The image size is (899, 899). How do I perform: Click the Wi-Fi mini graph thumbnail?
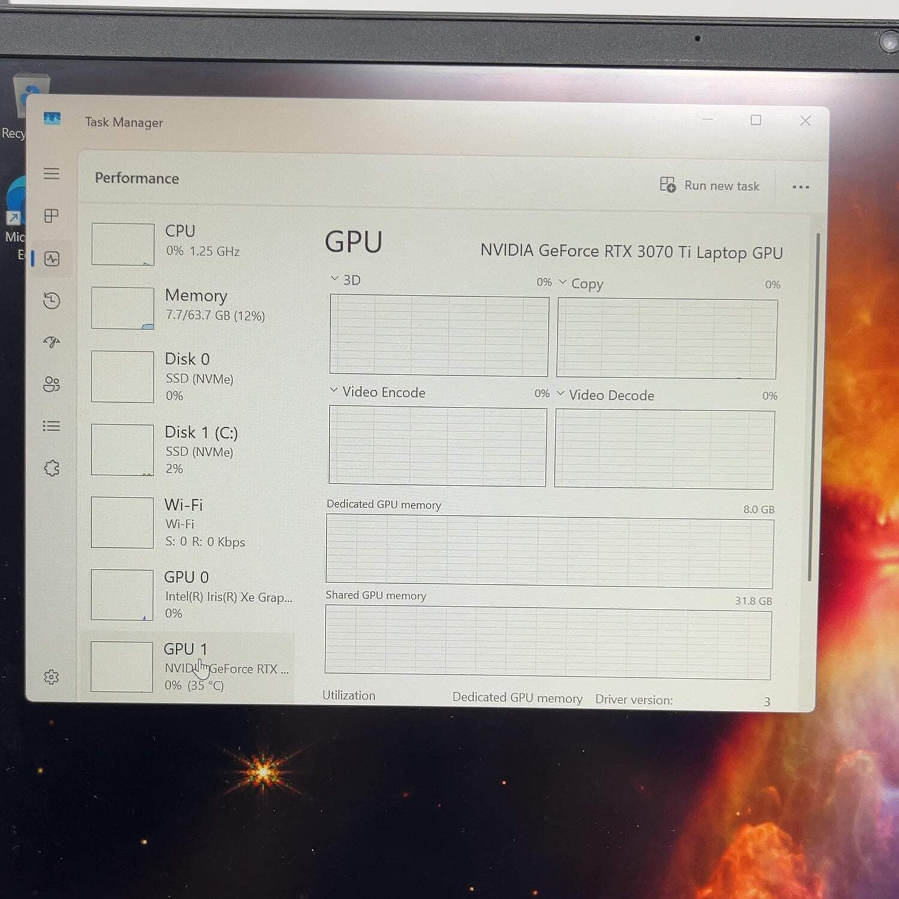point(122,523)
